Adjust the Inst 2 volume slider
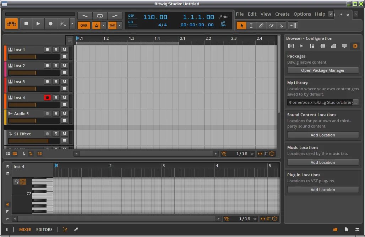 (34, 73)
